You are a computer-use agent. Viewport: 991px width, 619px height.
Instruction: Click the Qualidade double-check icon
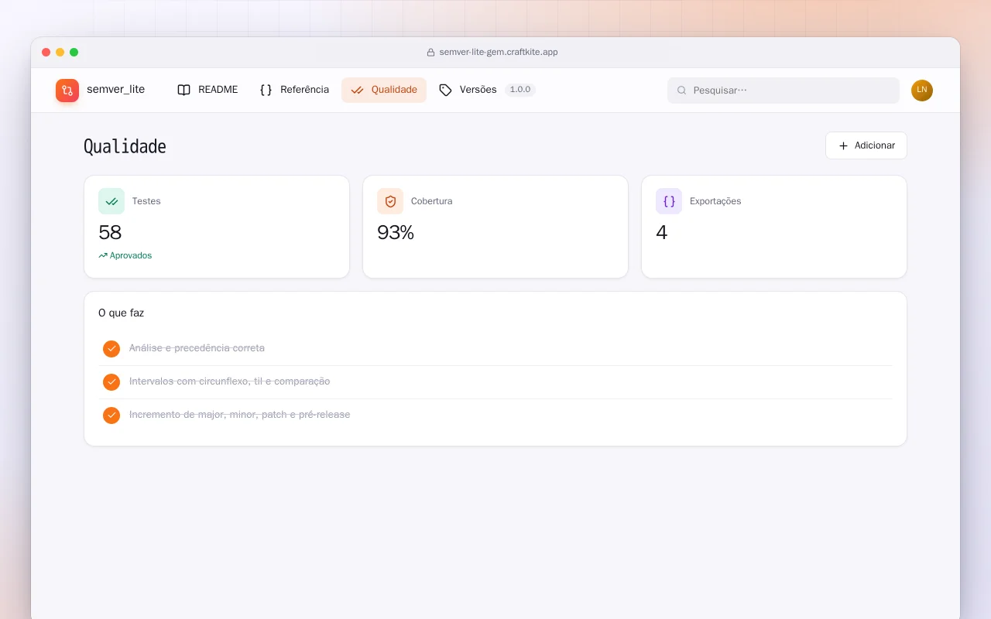(x=357, y=90)
